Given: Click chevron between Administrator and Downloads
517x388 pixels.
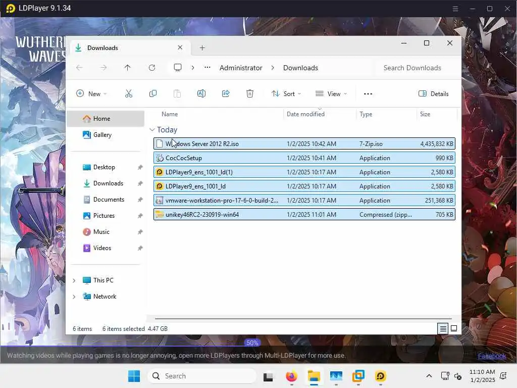Looking at the screenshot, I should pyautogui.click(x=273, y=68).
